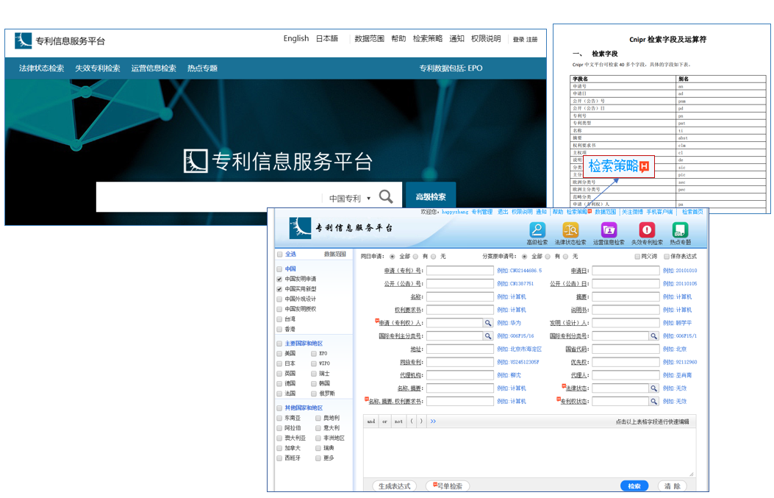Screen dimensions: 774x498
Task: Click 号单检索 button
Action: 447,486
